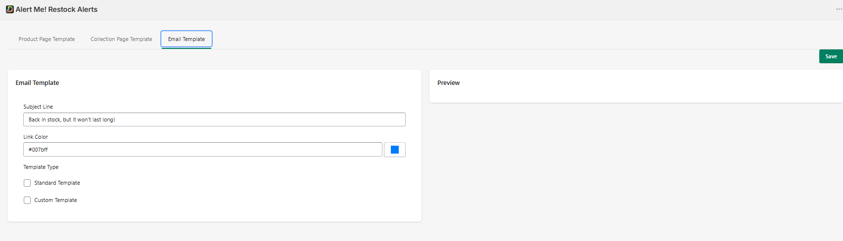This screenshot has width=843, height=241.
Task: Switch to the Collection Page Template tab
Action: (x=121, y=39)
